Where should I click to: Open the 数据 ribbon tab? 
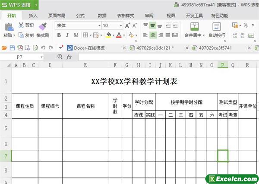102,16
